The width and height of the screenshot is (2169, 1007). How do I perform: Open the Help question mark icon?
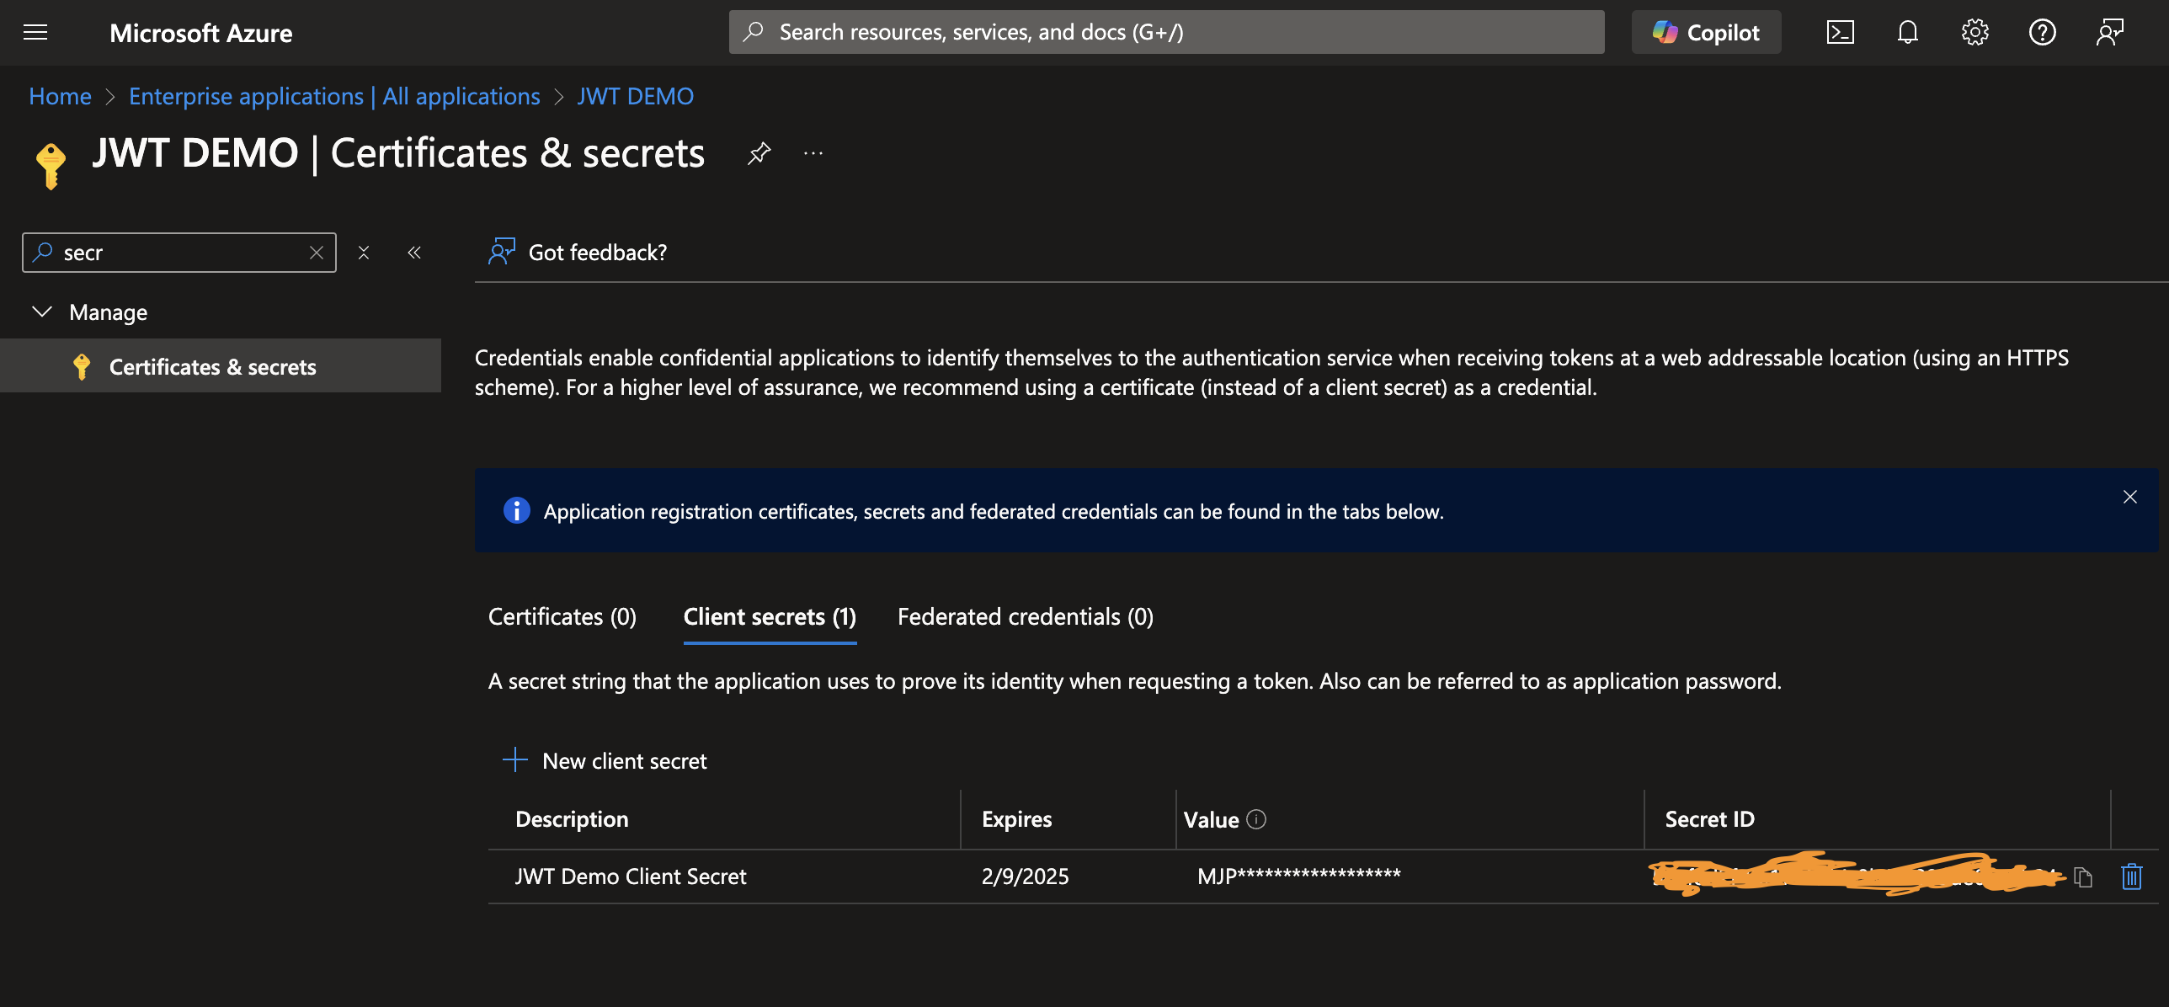(2042, 33)
